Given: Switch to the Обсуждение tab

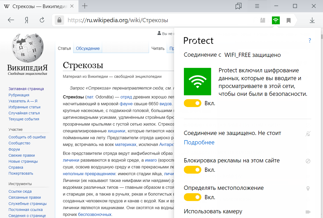Looking at the screenshot, I should coord(88,48).
